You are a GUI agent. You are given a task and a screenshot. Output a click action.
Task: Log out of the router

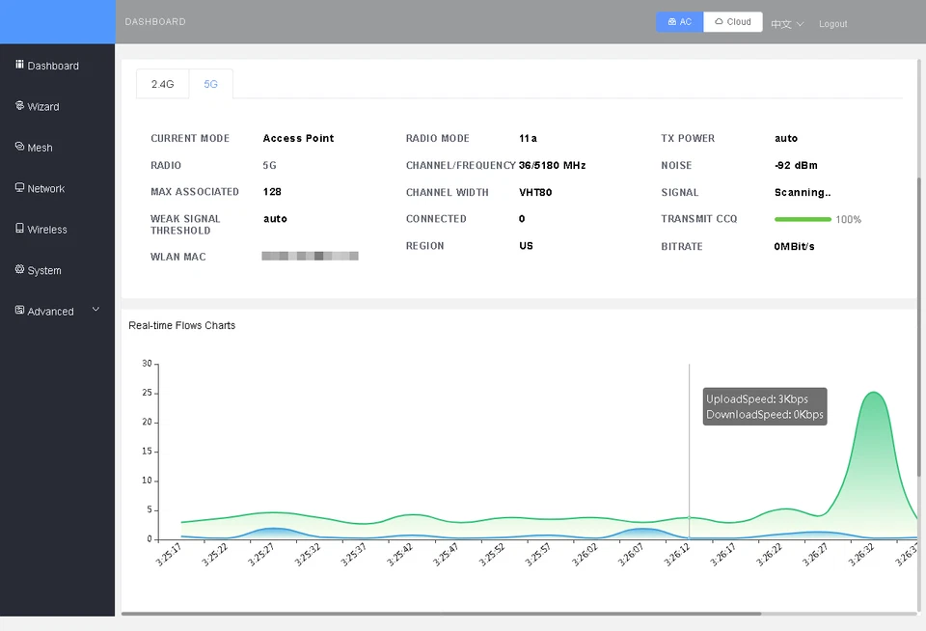(832, 24)
